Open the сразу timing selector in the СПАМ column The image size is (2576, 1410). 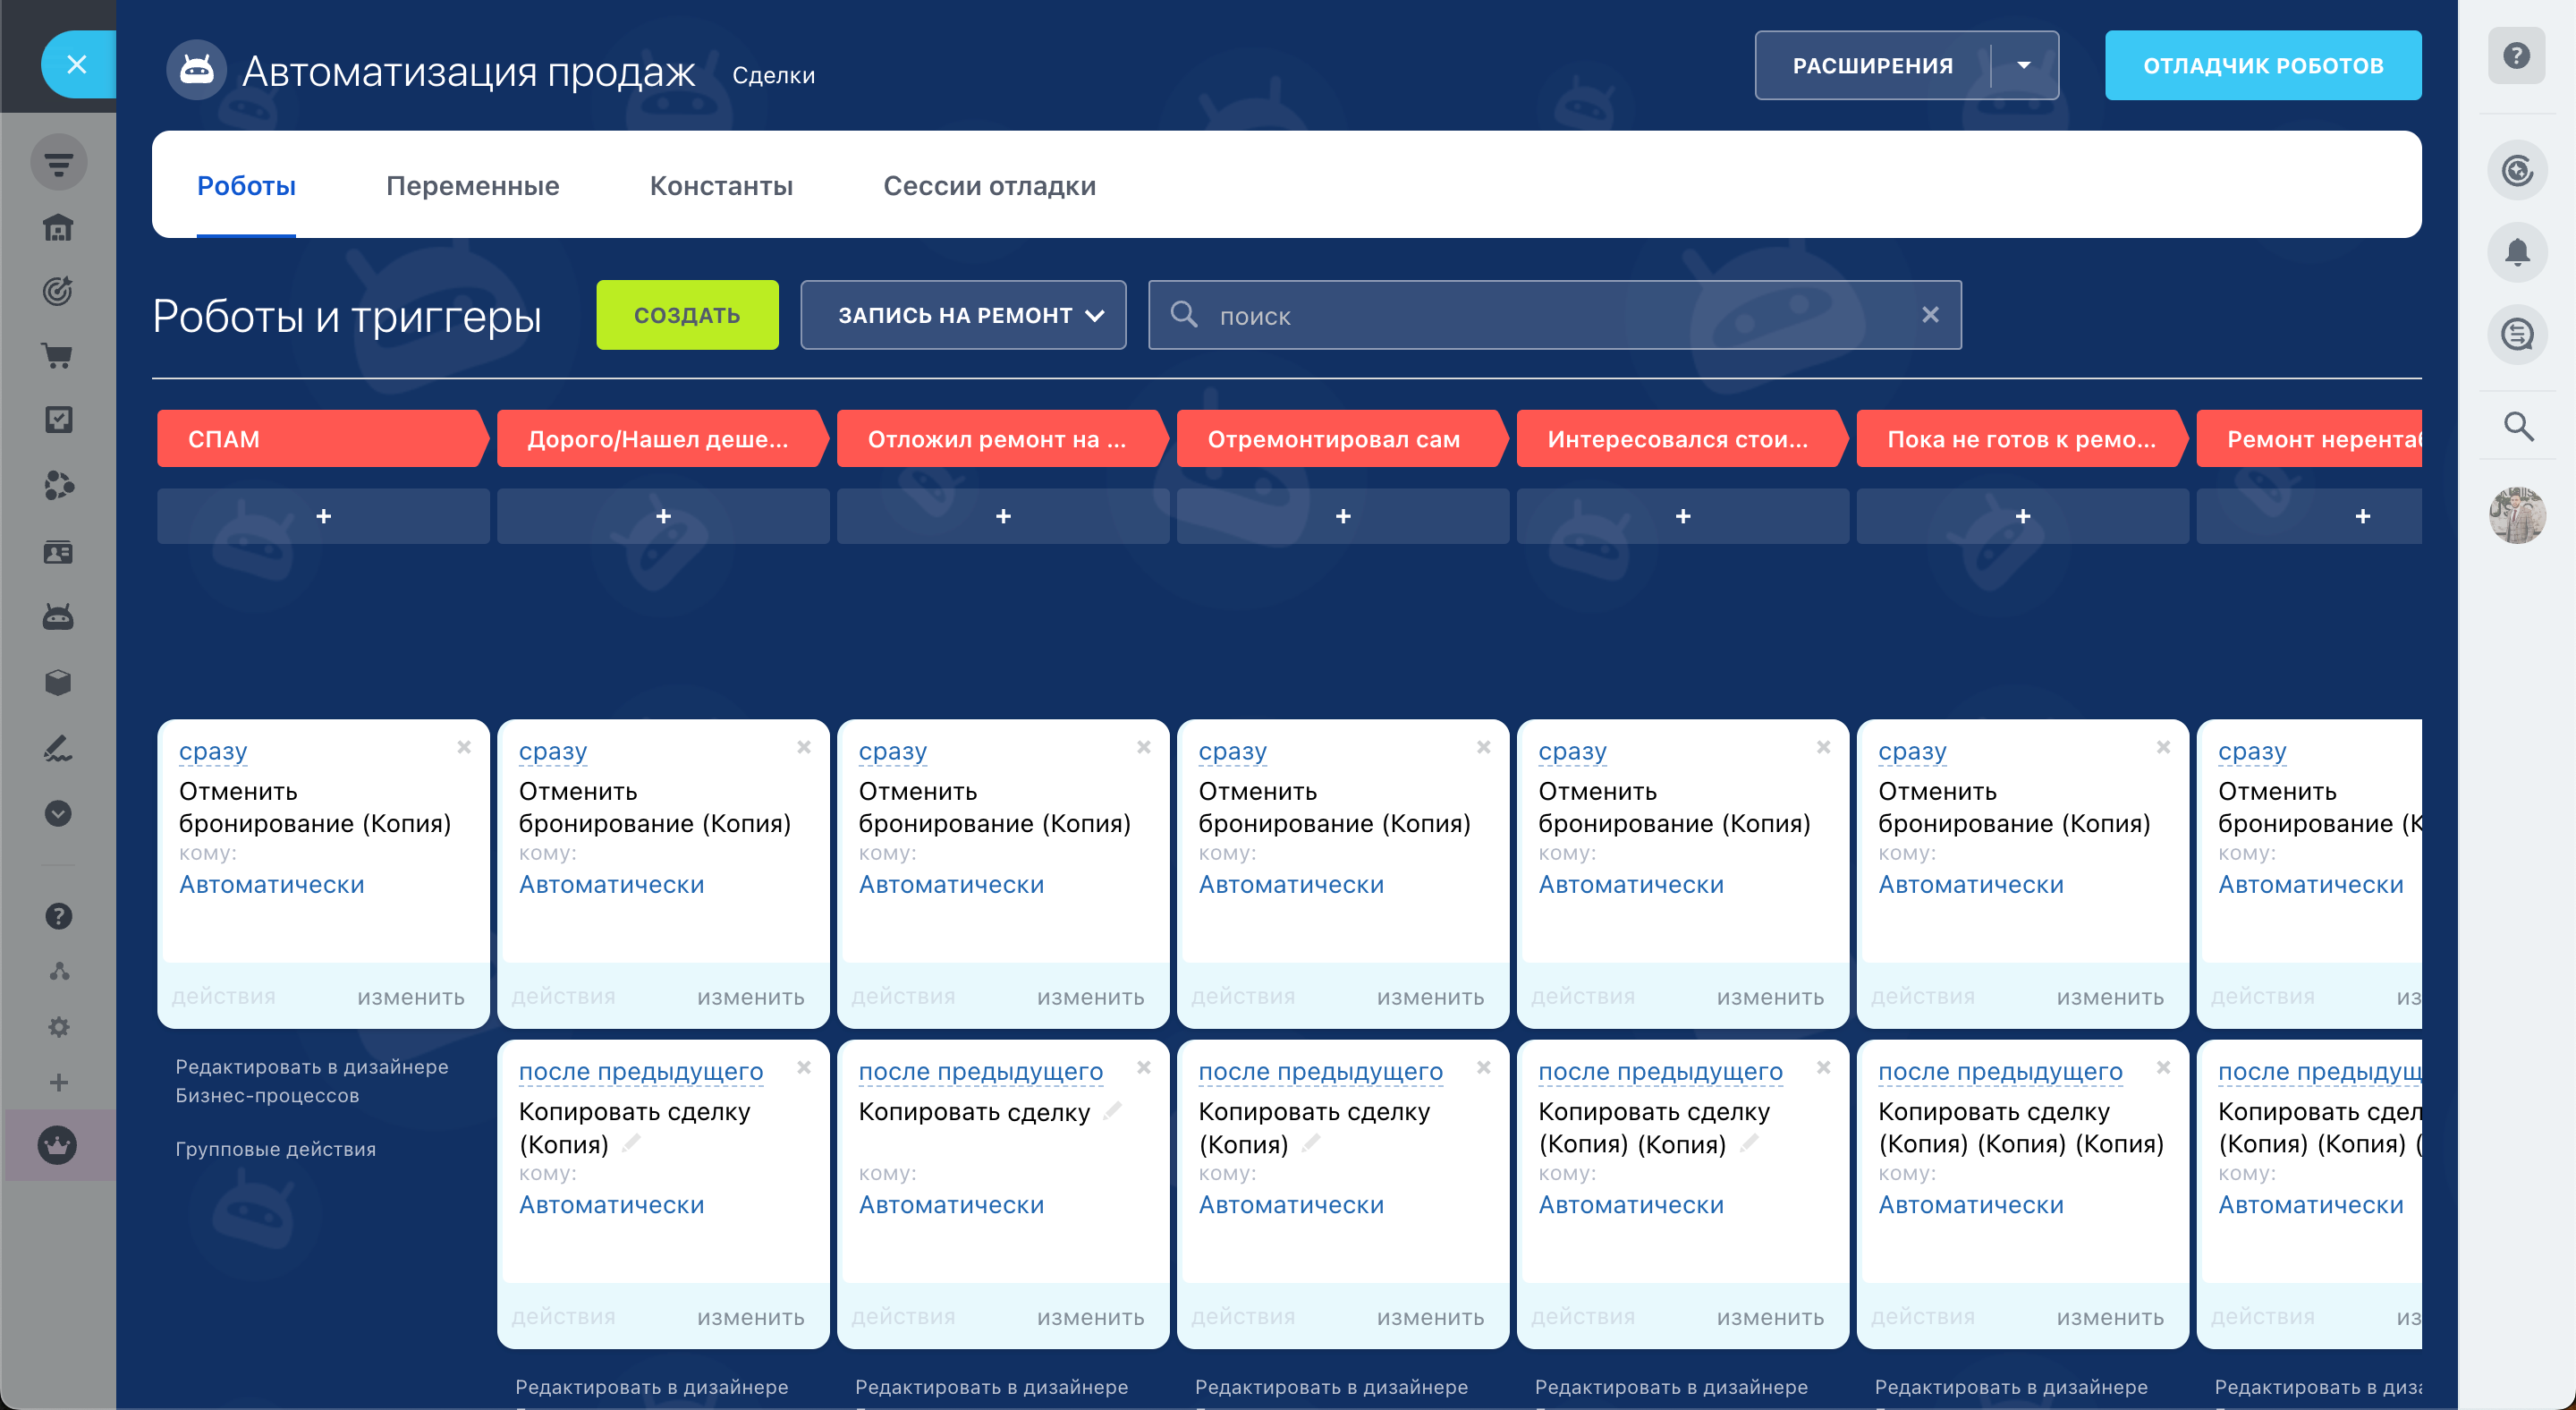213,751
